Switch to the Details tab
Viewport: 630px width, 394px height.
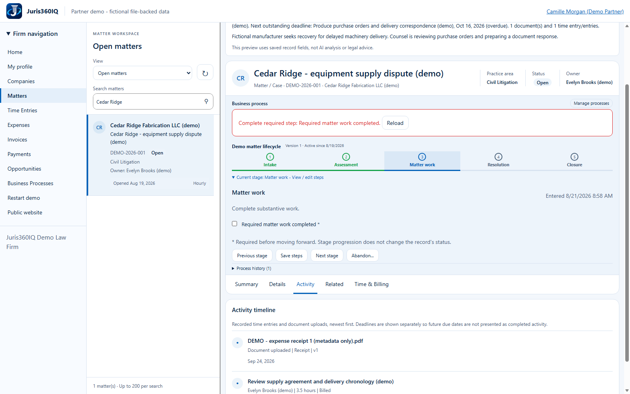click(277, 284)
